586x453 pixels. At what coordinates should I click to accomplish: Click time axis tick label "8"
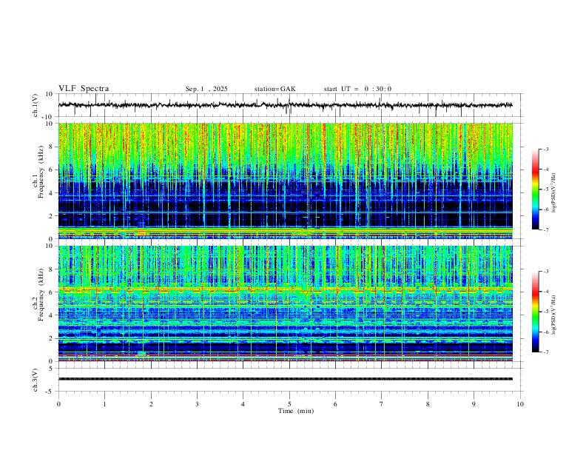(x=428, y=404)
